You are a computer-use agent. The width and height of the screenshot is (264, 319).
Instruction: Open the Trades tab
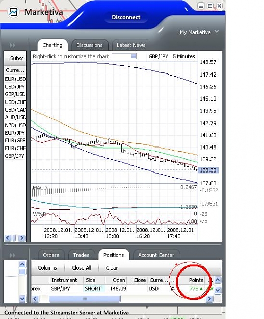coord(81,255)
